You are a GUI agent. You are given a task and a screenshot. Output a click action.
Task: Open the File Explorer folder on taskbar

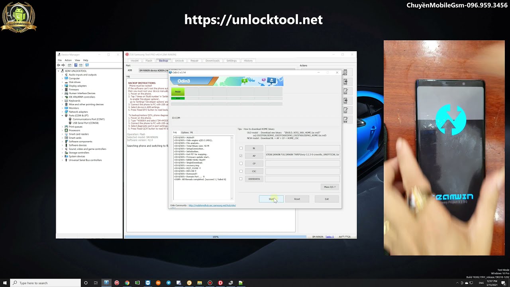(200, 283)
